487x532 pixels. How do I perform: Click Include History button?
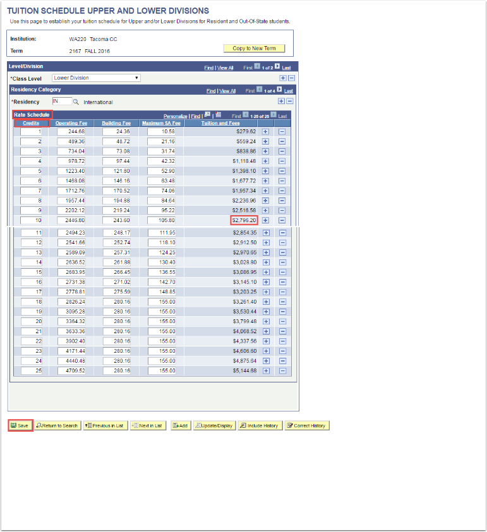pos(260,425)
